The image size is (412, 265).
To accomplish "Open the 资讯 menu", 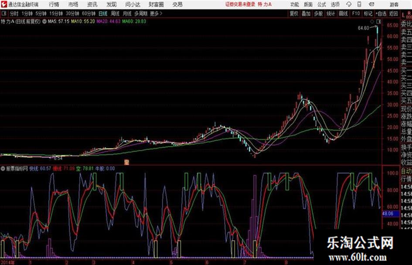I will (92, 4).
